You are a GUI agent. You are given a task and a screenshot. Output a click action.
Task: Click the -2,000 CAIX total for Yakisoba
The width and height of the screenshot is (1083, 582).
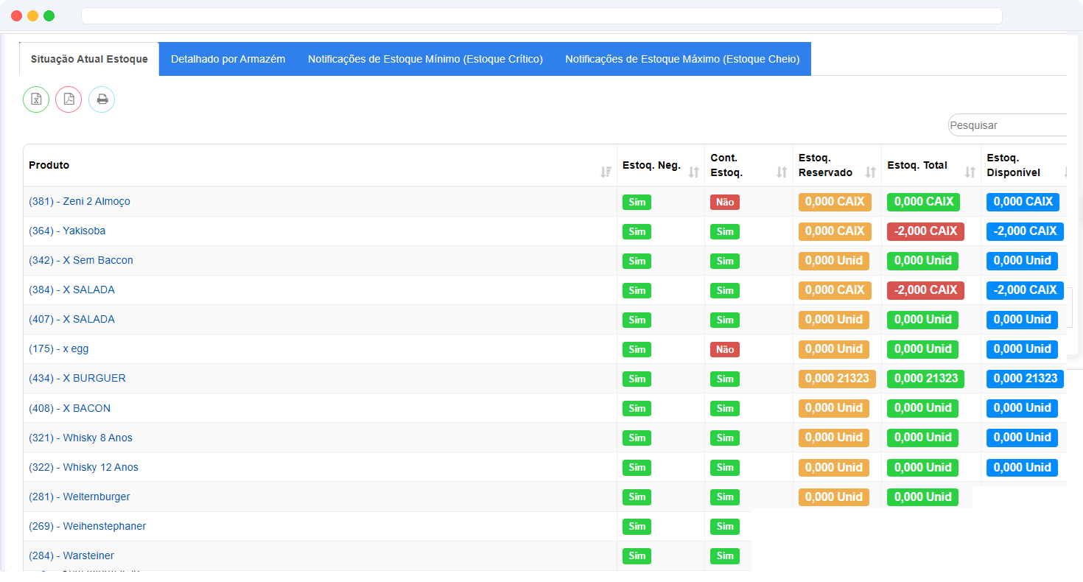tap(925, 231)
